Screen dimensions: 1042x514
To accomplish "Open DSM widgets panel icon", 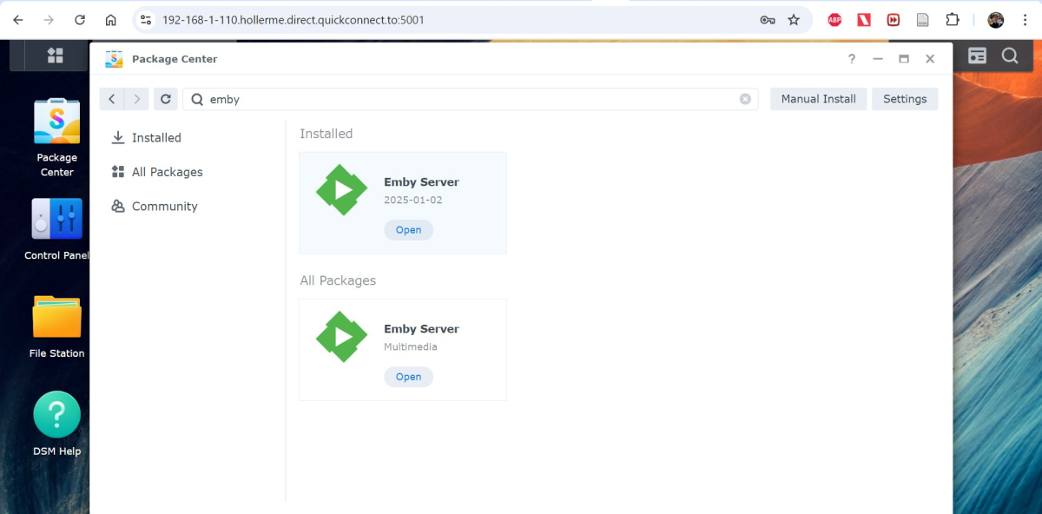I will pos(978,56).
